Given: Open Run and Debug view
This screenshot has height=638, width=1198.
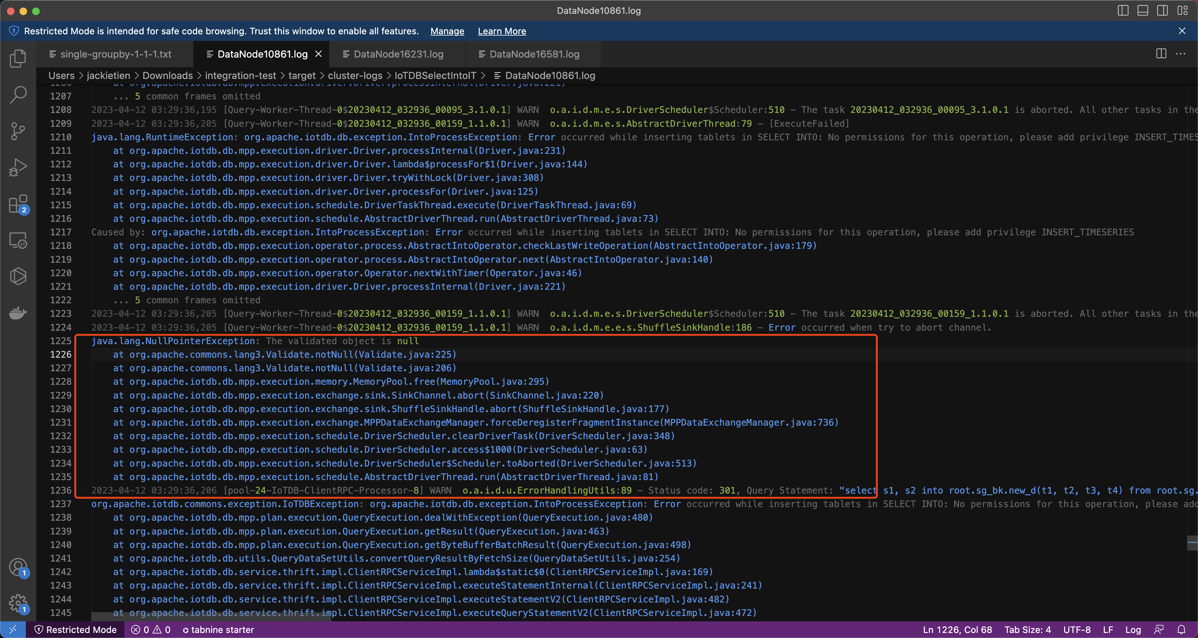Looking at the screenshot, I should [18, 167].
